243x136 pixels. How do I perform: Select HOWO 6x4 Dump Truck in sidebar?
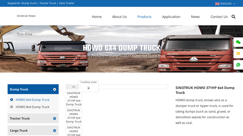click(x=33, y=100)
